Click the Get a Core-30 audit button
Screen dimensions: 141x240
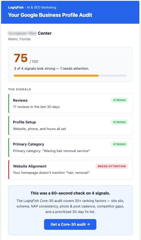coord(70,224)
